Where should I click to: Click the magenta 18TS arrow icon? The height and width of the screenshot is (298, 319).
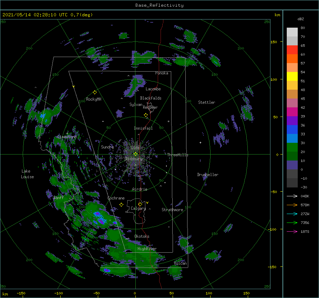[x=292, y=231]
